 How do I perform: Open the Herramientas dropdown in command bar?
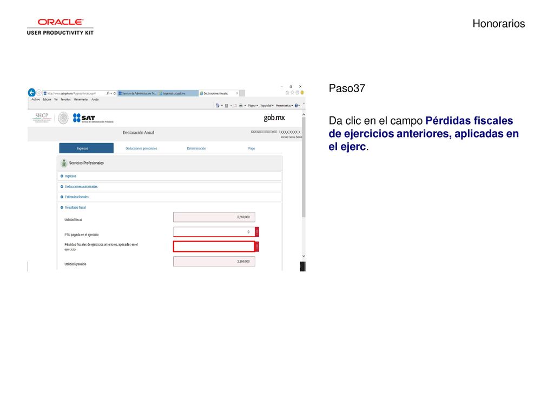click(x=285, y=106)
